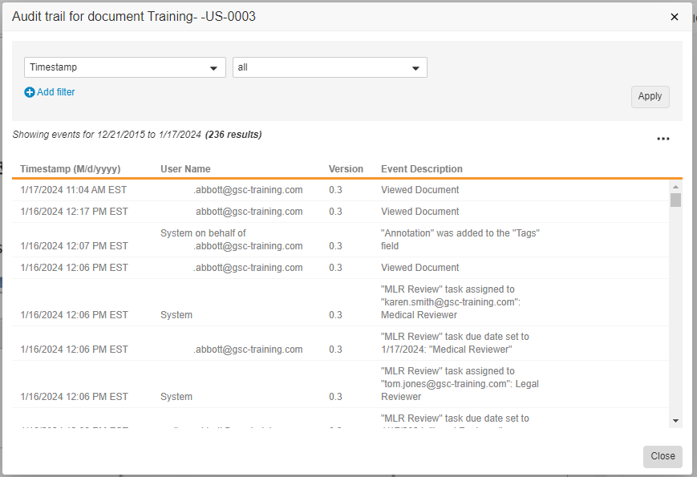This screenshot has height=477, width=697.
Task: Click the plus icon beside Add filter
Action: [30, 92]
